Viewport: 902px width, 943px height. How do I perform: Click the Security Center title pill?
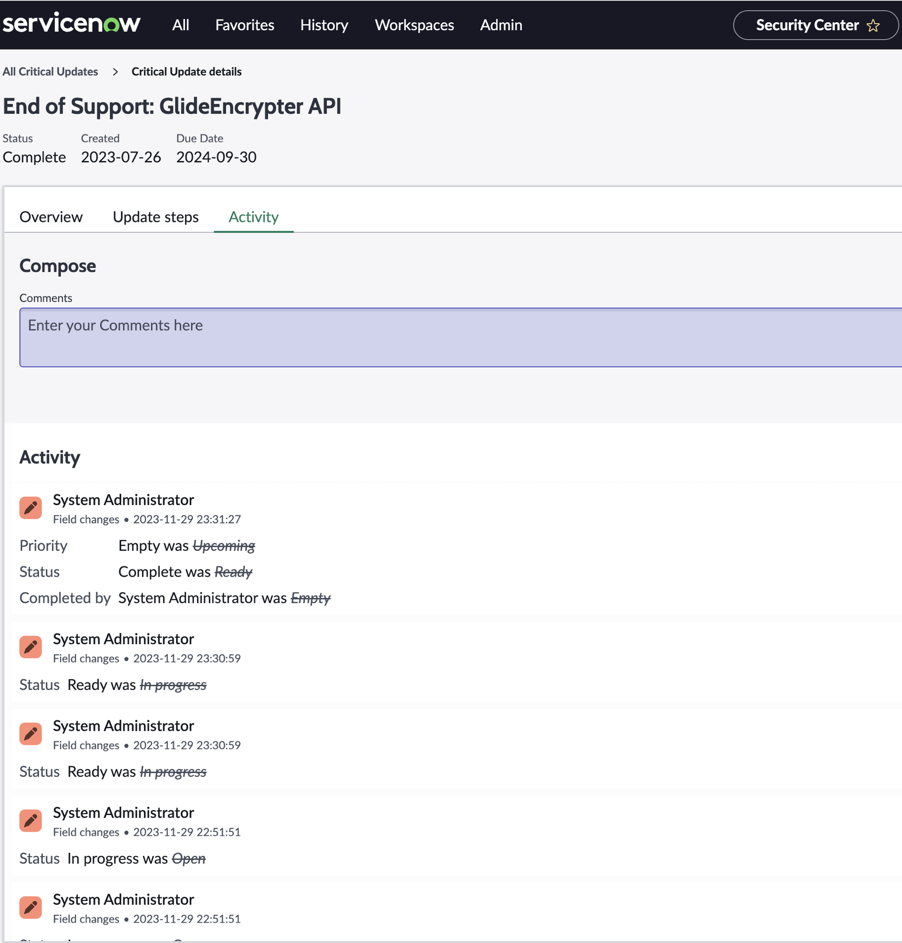tap(815, 25)
